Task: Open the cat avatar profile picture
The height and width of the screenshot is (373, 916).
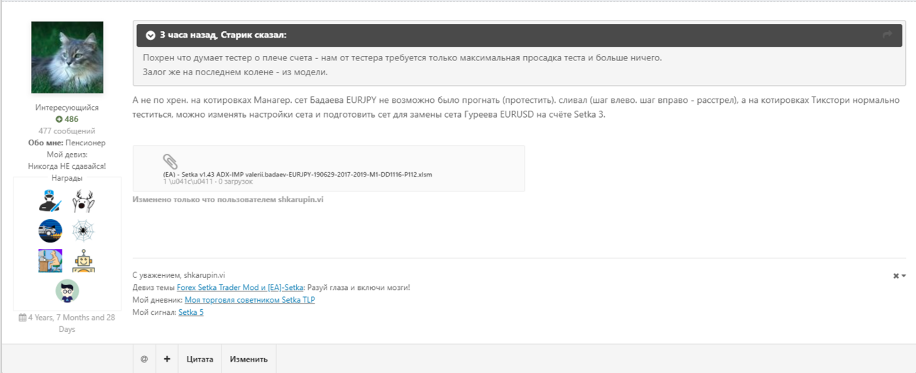Action: point(67,57)
